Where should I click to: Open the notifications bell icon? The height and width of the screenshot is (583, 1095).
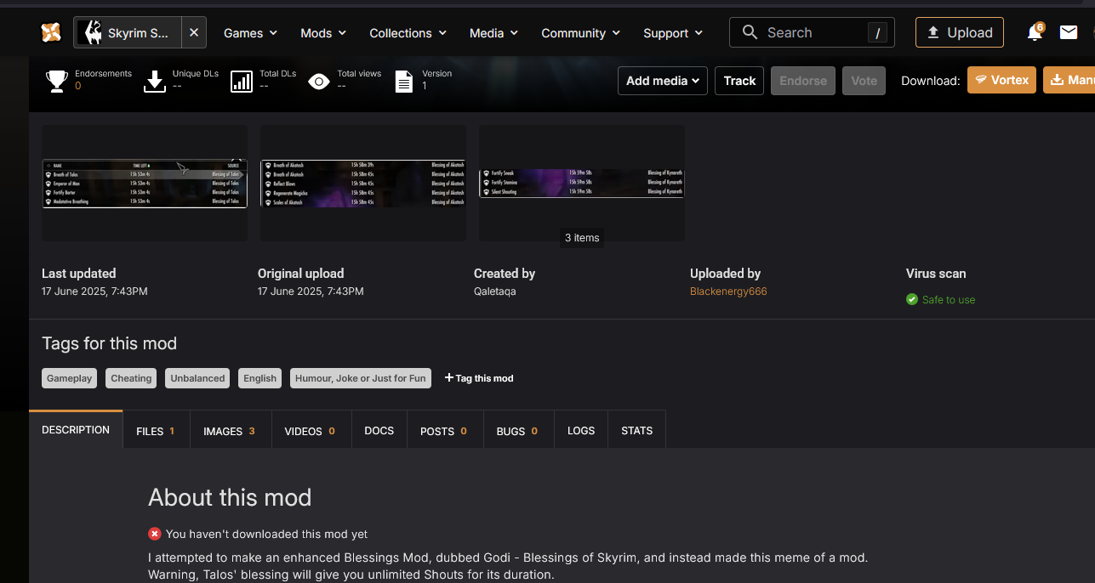point(1035,32)
